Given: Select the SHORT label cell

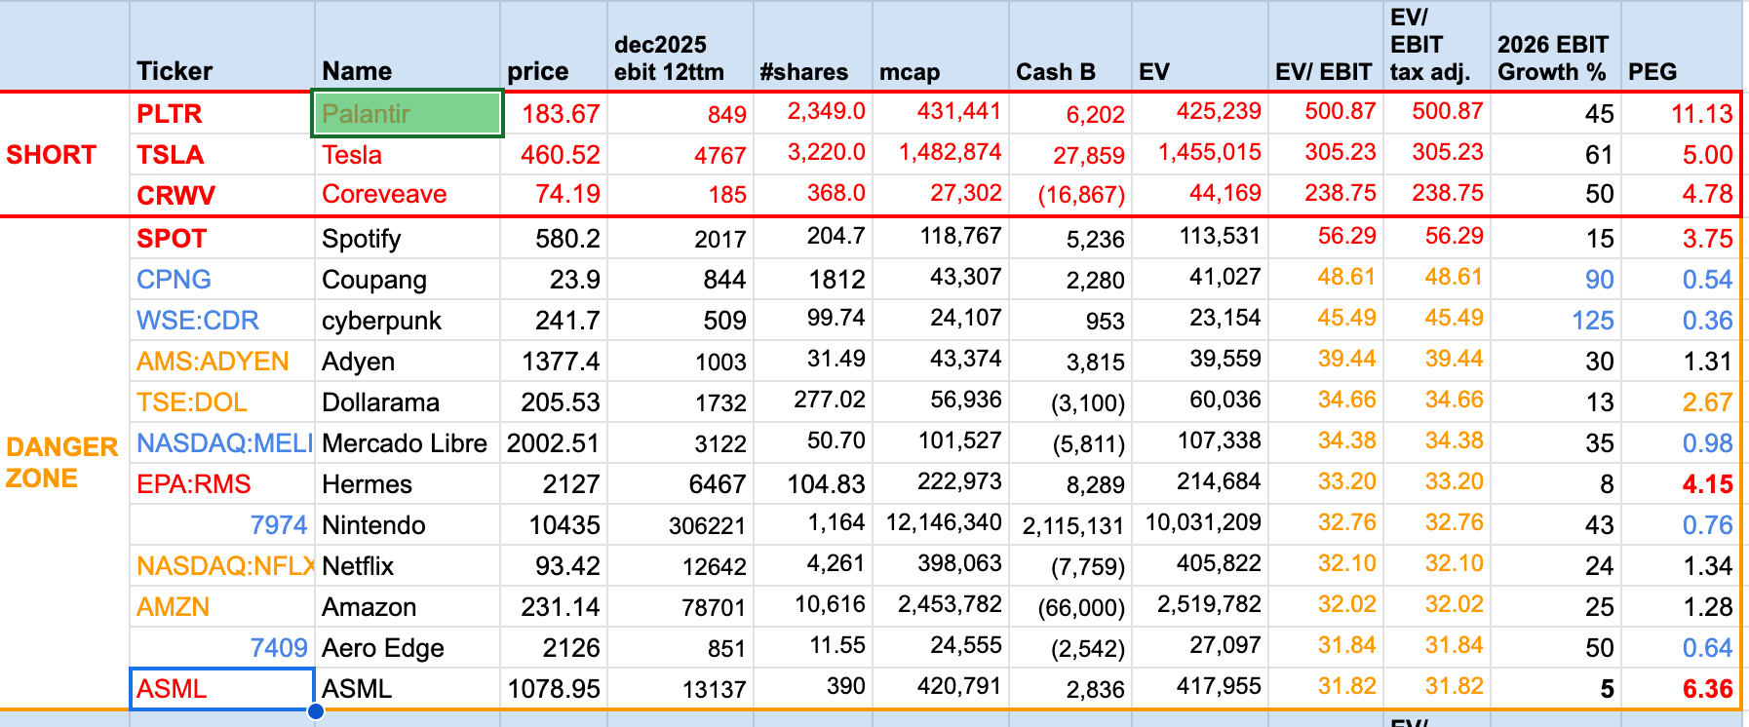Looking at the screenshot, I should (x=64, y=155).
